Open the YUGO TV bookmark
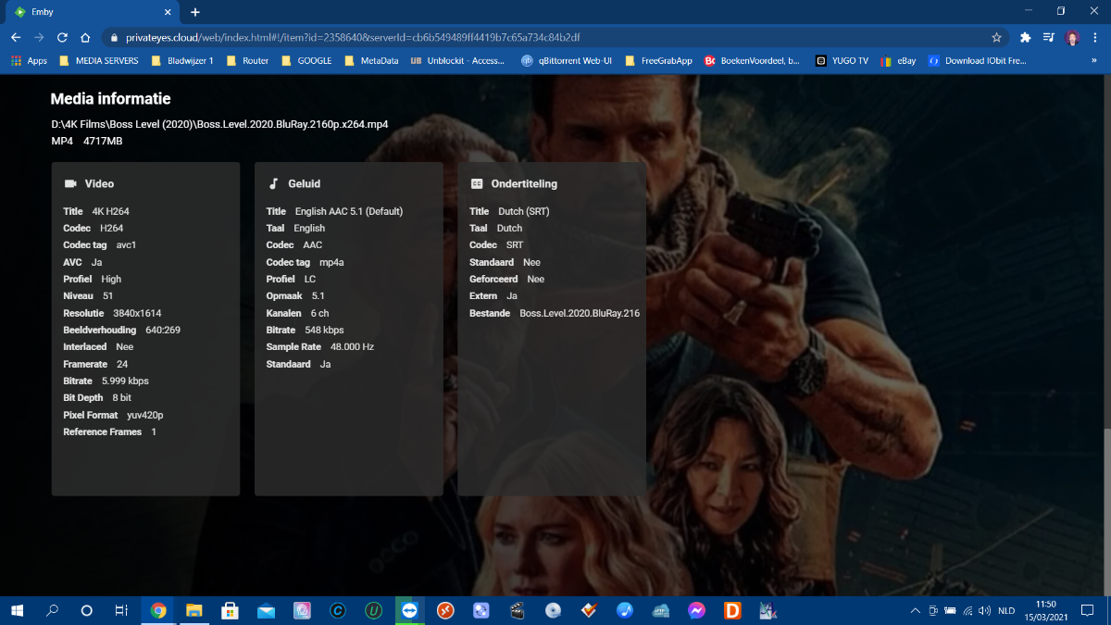The image size is (1111, 625). [x=842, y=61]
